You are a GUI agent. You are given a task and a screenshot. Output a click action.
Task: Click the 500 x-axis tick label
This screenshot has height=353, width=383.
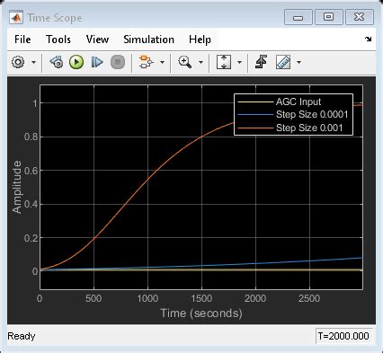(x=94, y=298)
